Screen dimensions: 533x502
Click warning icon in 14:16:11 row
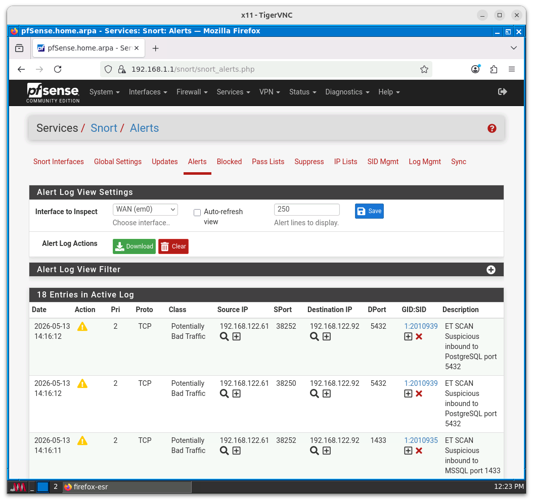point(82,441)
